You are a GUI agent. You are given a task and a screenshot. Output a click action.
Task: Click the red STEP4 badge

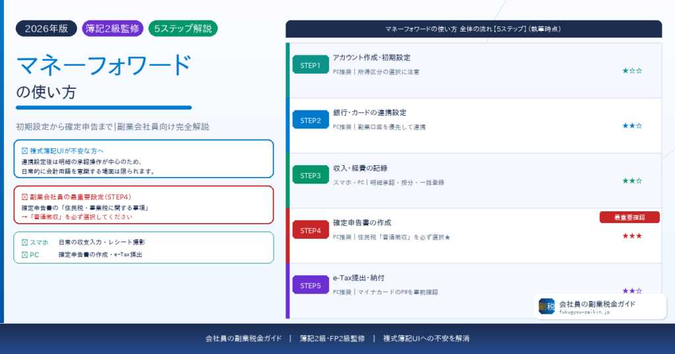tap(310, 230)
